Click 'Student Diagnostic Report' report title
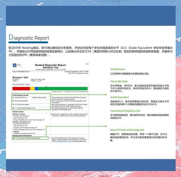This screenshot has width=181, height=177. (50, 65)
